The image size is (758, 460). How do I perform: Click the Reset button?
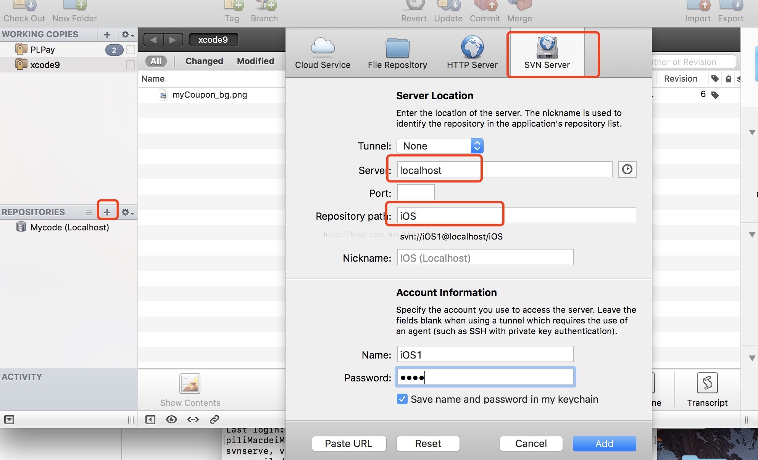(428, 444)
